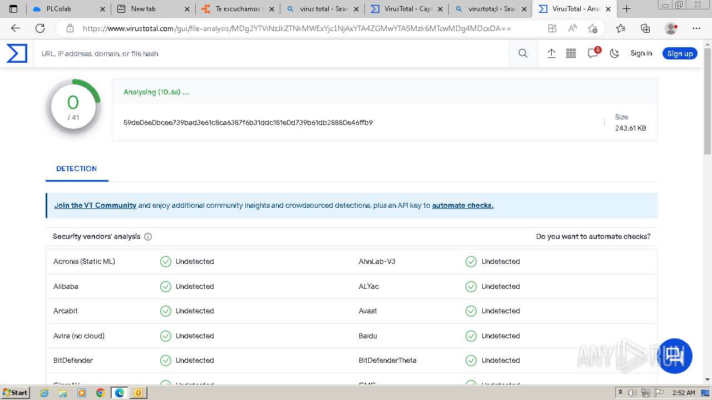Click Undetected checkmark for Avira (no cloud)

click(x=166, y=336)
